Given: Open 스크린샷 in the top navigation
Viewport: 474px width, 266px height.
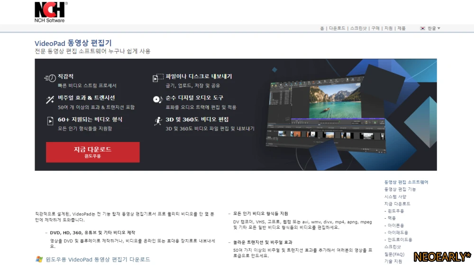Looking at the screenshot, I should [358, 28].
